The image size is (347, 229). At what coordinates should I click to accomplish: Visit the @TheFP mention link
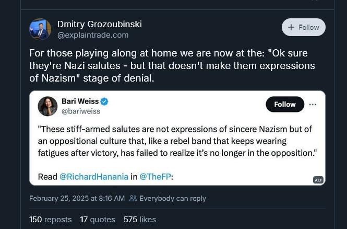coord(155,176)
